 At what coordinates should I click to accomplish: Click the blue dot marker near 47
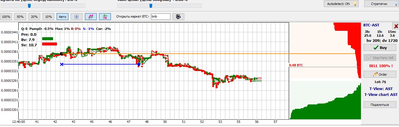139,64
